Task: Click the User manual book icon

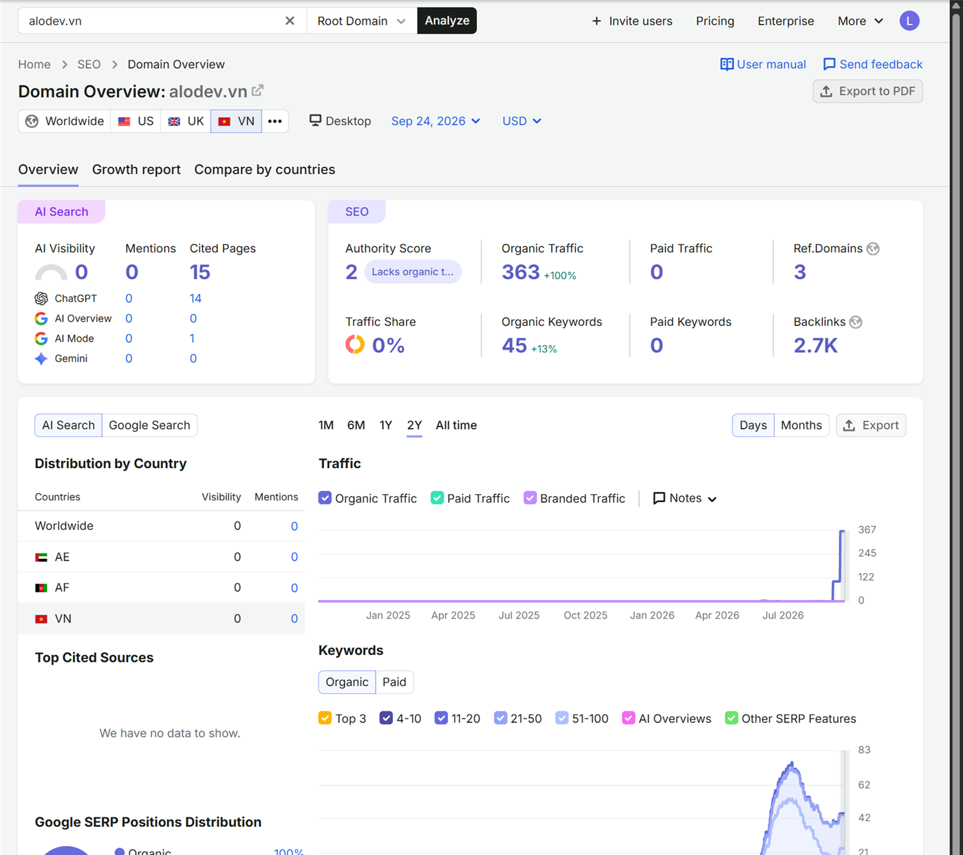Action: [726, 64]
